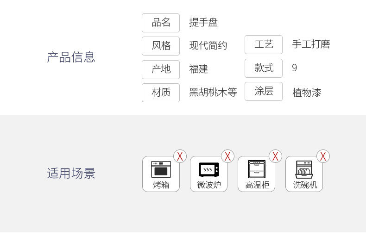Select the 工艺 label box
Viewport: 366px width, 236px height.
coord(264,44)
